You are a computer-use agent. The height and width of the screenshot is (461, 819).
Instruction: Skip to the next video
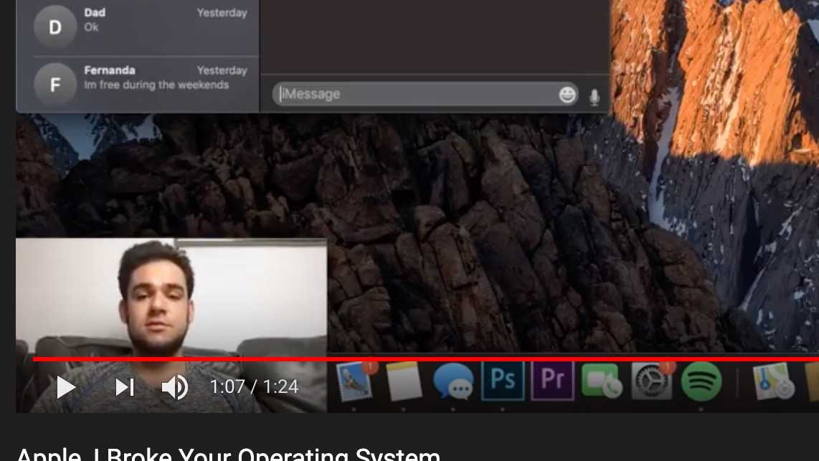point(125,387)
